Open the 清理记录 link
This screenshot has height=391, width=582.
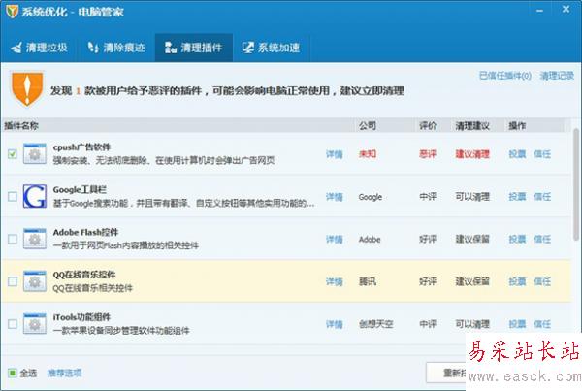pyautogui.click(x=557, y=76)
